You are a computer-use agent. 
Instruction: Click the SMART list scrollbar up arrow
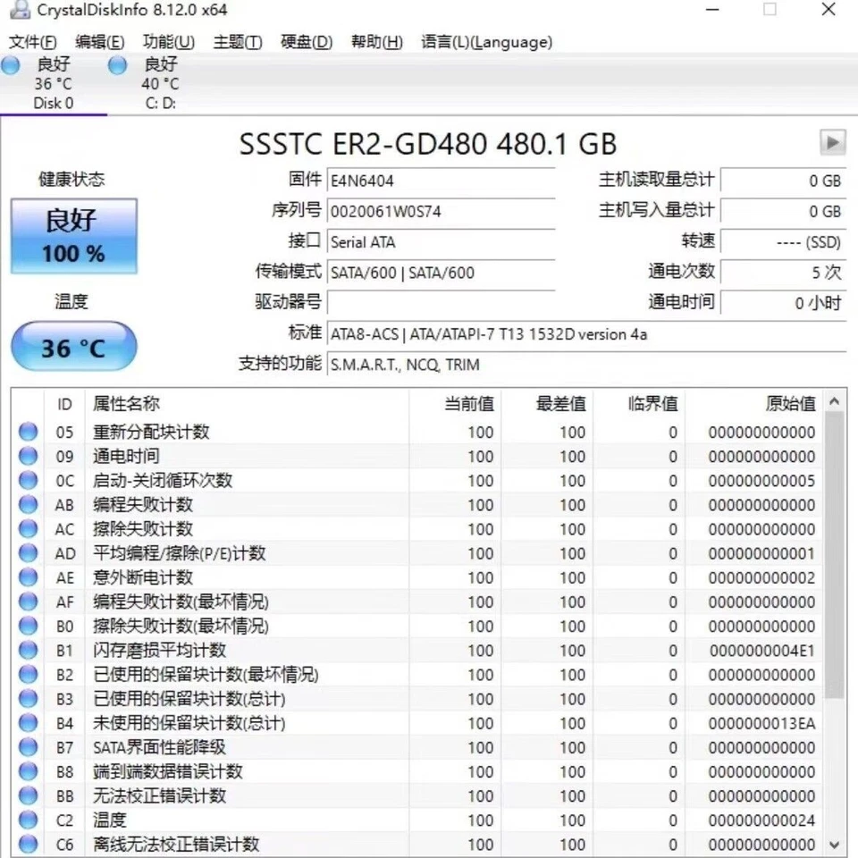click(834, 400)
